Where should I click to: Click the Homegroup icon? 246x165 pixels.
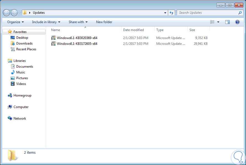click(x=10, y=95)
